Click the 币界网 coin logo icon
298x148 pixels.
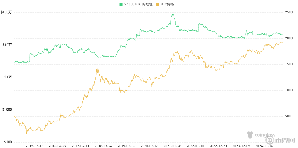pyautogui.click(x=270, y=140)
